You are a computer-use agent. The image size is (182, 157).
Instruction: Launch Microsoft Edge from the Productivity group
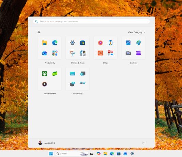click(55, 43)
